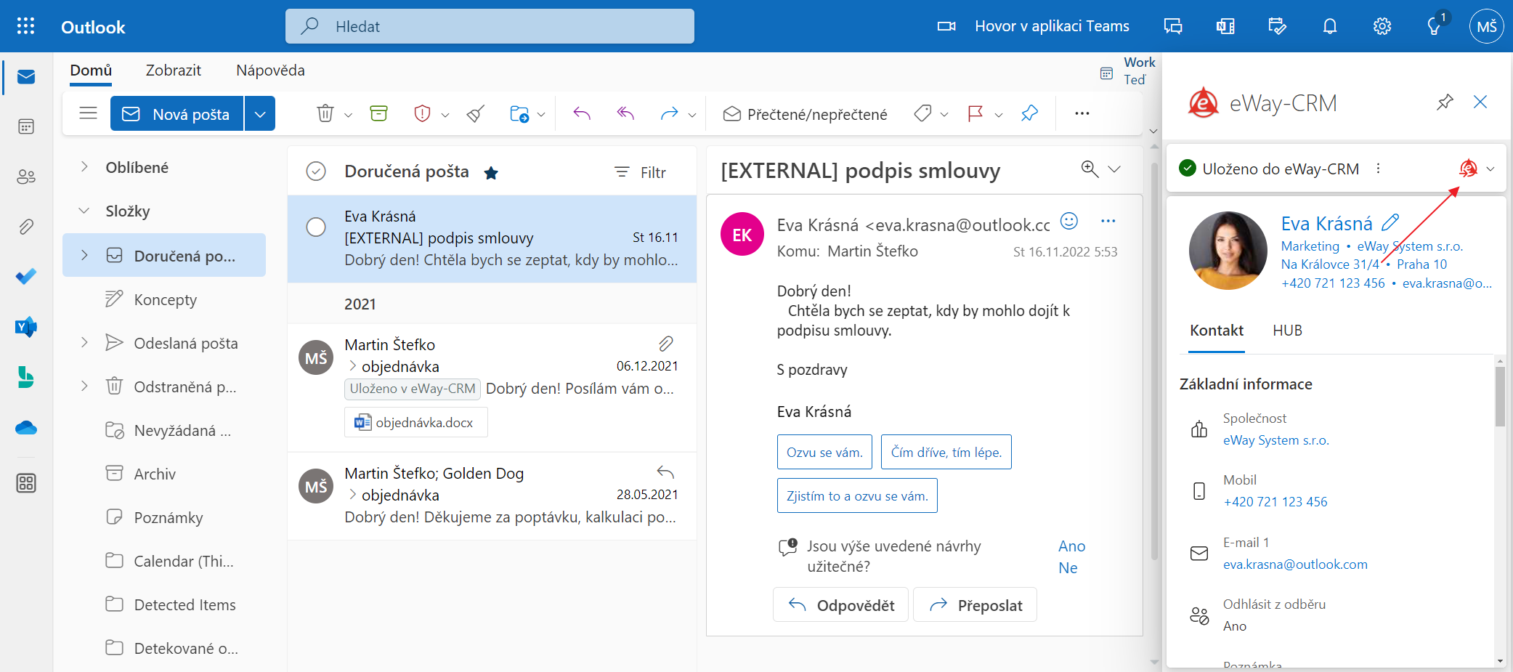Open more toolbar options ellipsis

[x=1082, y=113]
